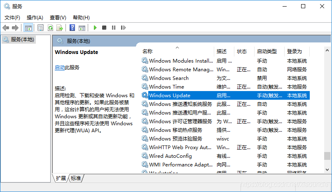Select Windows Modules Install... service name
Viewport: 332px width, 192px height.
pyautogui.click(x=181, y=61)
